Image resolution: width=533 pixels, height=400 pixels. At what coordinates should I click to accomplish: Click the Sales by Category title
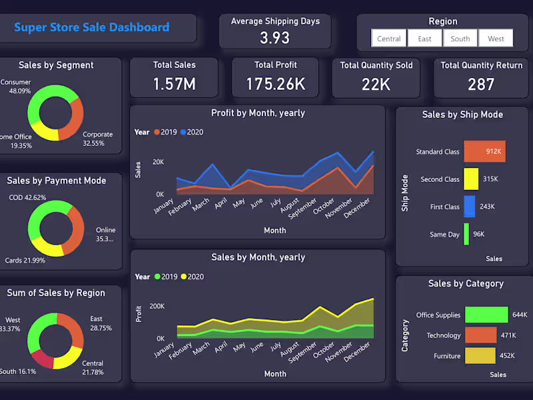coord(466,283)
